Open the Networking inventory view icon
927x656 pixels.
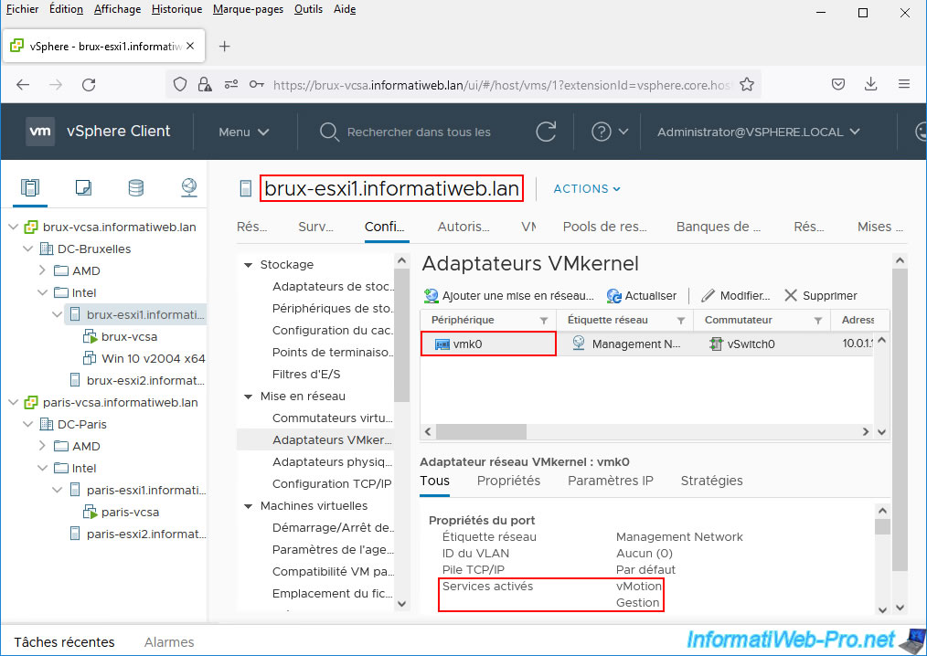point(188,188)
